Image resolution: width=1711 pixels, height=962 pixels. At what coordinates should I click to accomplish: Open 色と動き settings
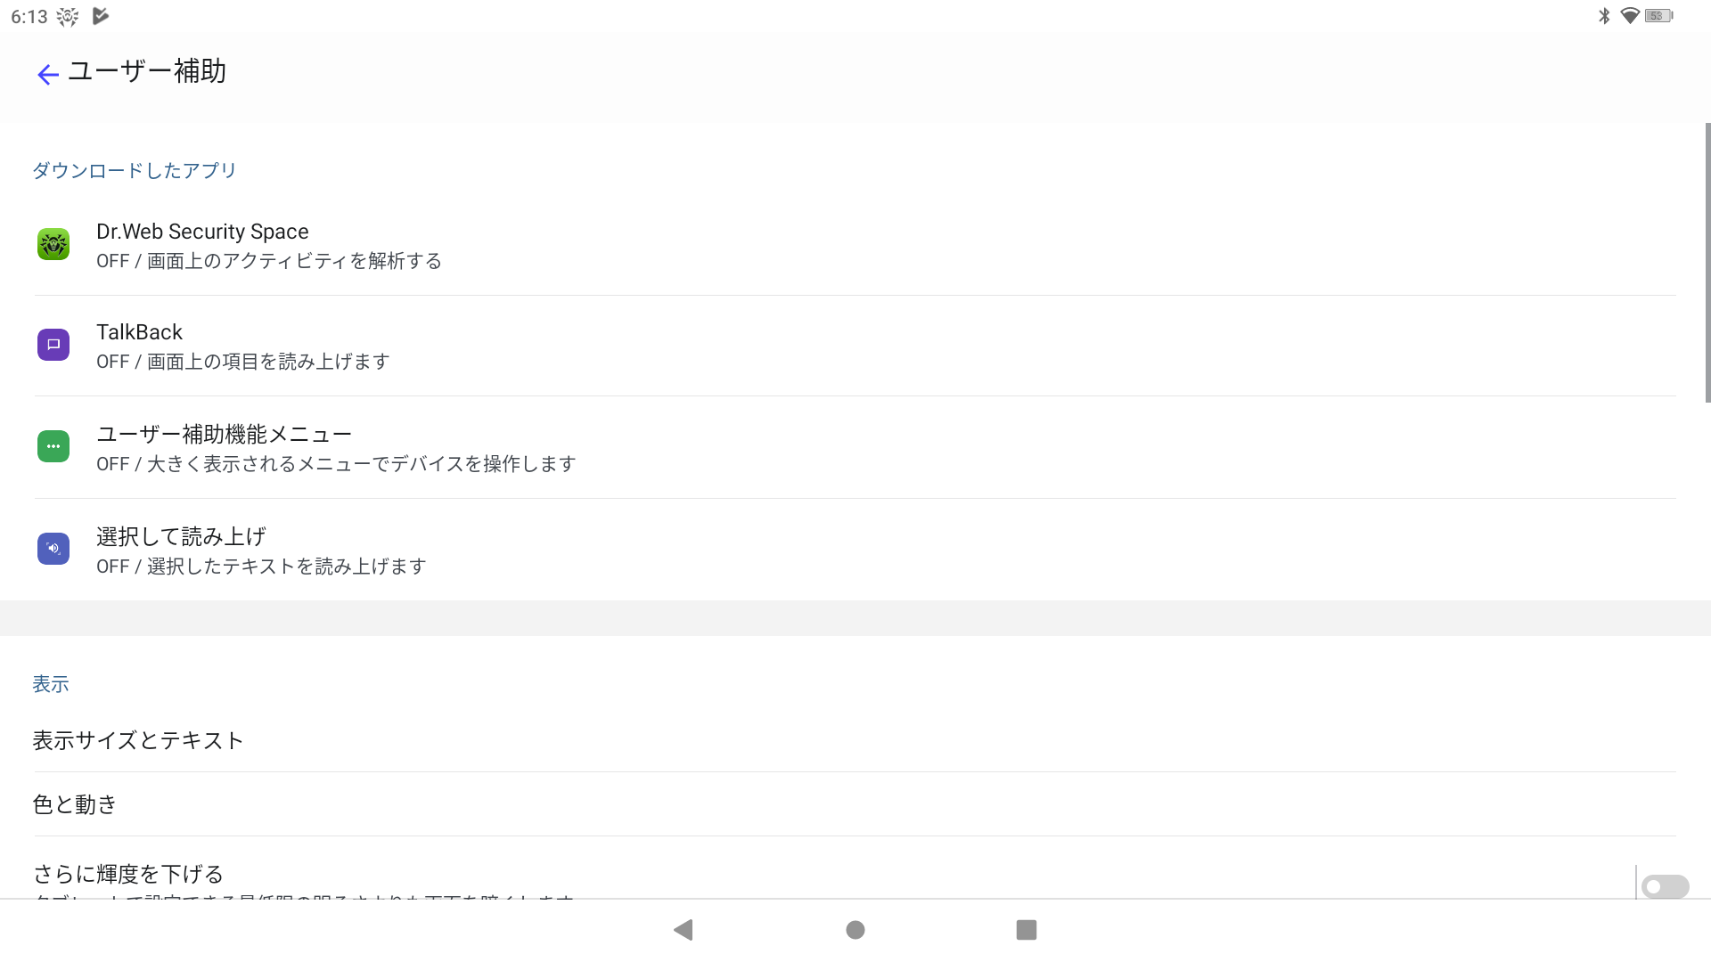(x=855, y=804)
